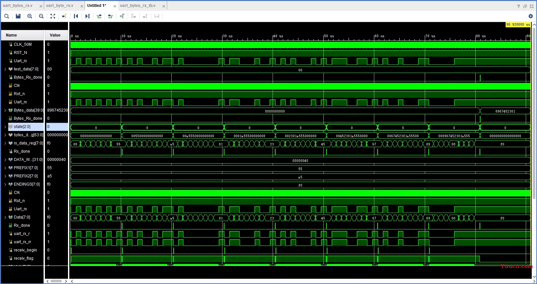Expand the Data[7:0] bus
Screen dimensions: 537x284
[x=5, y=217]
